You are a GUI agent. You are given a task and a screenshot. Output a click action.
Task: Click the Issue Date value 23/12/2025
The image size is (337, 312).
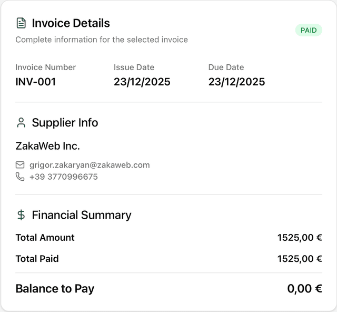(142, 82)
